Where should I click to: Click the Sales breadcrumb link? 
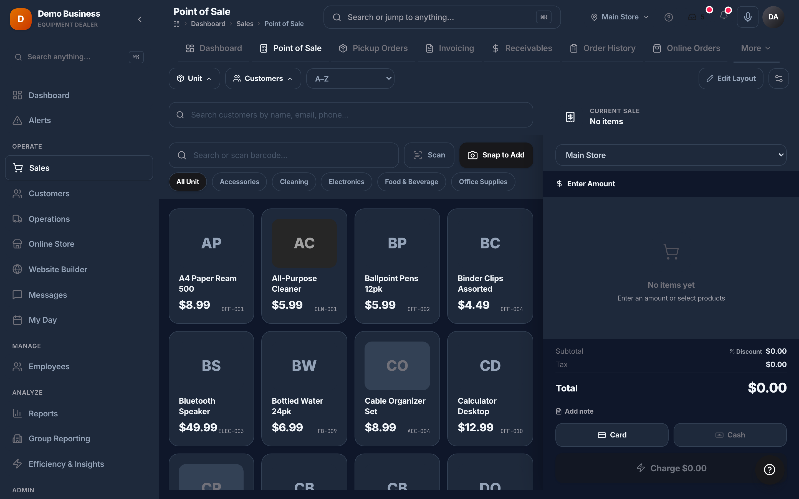tap(245, 24)
